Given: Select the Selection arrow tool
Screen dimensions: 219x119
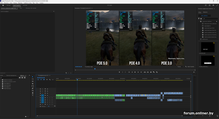Looking at the screenshot, I should pos(33,77).
